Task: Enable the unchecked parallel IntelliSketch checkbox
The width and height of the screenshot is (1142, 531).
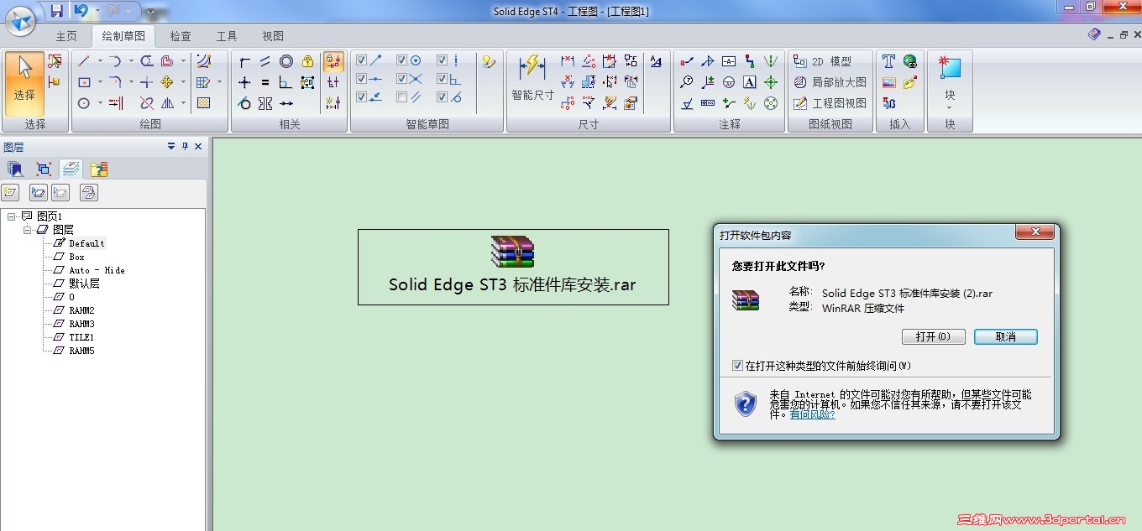Action: [401, 97]
